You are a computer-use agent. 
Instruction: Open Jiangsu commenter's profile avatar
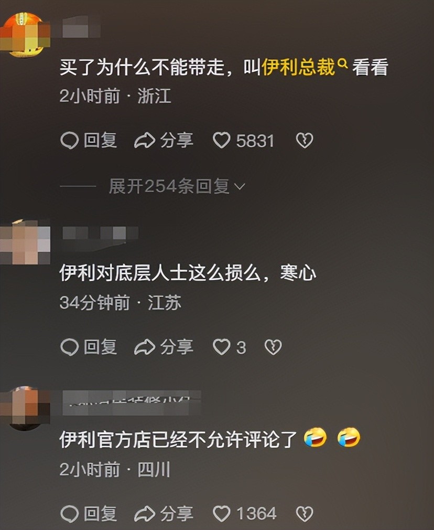[25, 242]
